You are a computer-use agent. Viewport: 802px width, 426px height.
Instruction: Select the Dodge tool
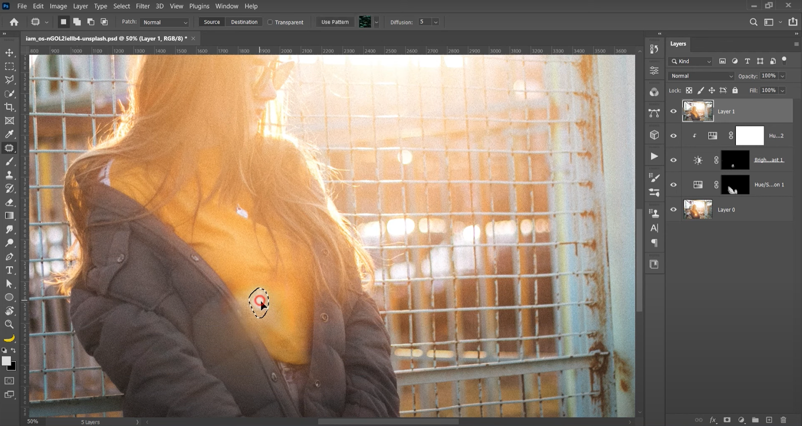click(10, 243)
